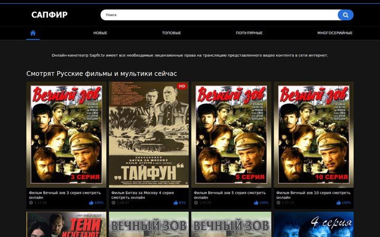Click the thumbs-up icon under Вечный зов 3 серия
The width and height of the screenshot is (380, 237).
point(91,203)
